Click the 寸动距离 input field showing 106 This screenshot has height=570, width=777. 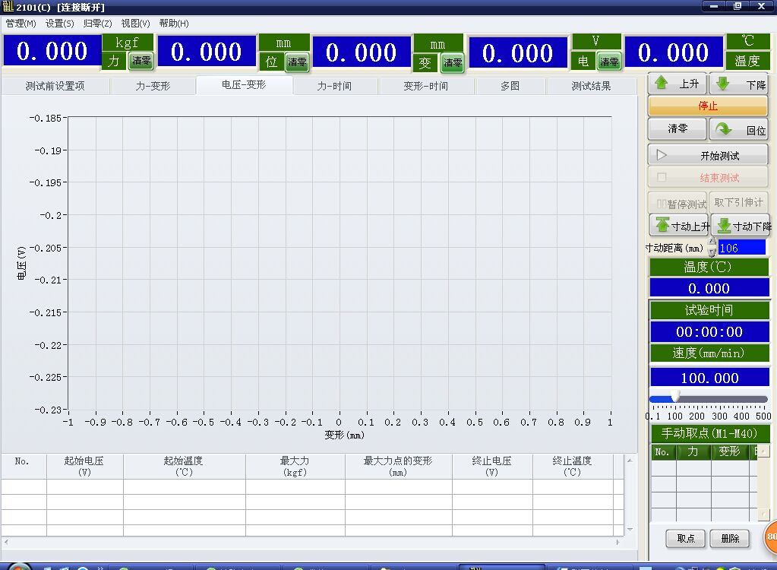[x=741, y=248]
